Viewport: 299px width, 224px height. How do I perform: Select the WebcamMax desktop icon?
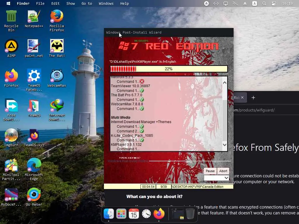[x=57, y=78]
